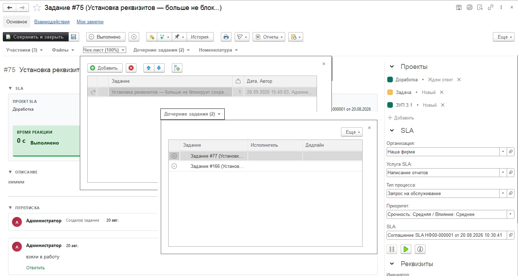Open the Организация dropdown arrow
Viewport: 518px width, 276px height.
(x=503, y=152)
